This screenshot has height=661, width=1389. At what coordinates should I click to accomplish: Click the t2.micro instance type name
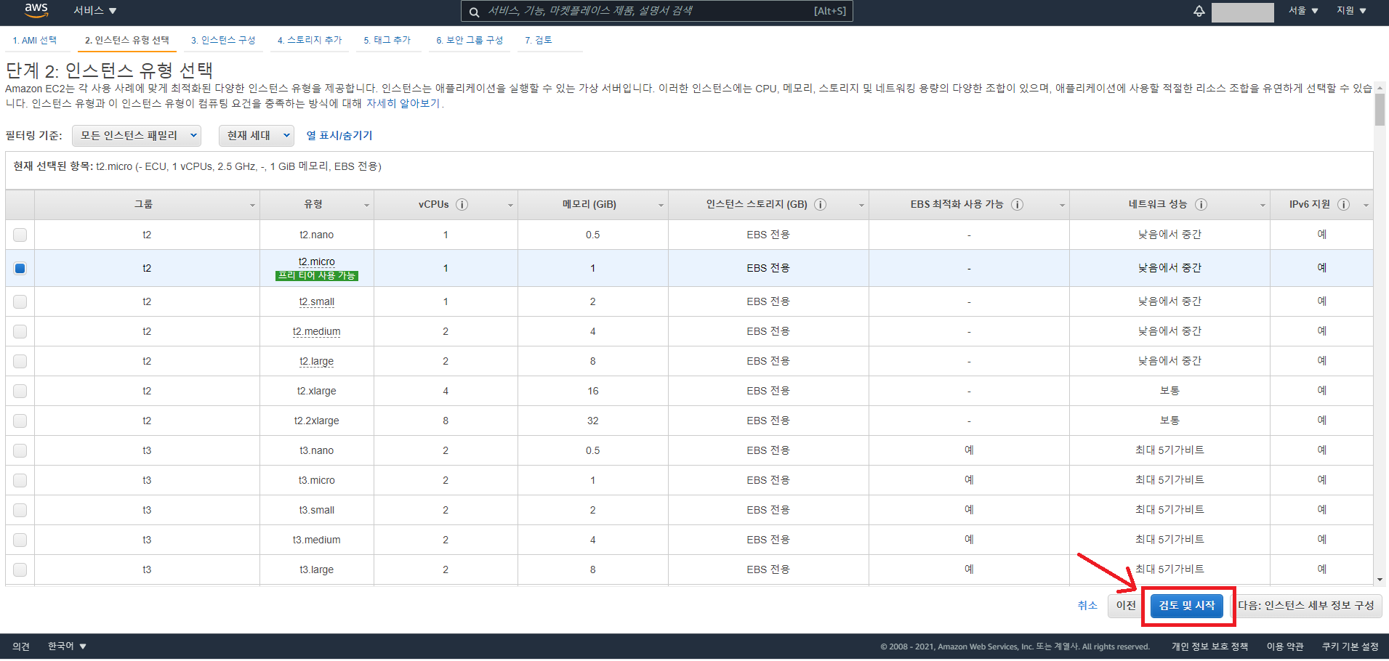click(317, 261)
